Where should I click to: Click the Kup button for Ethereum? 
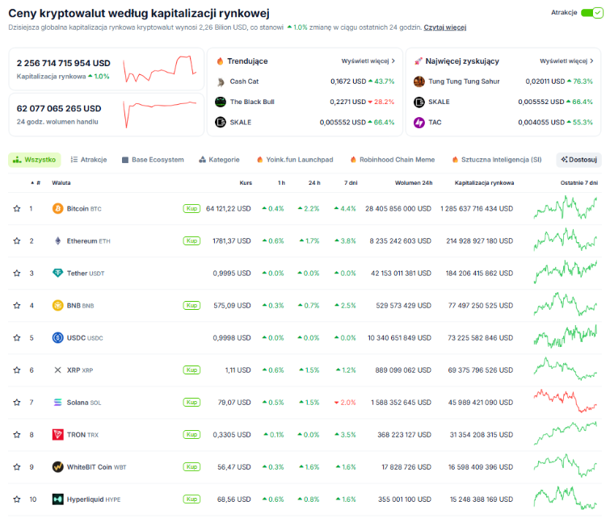click(x=191, y=241)
